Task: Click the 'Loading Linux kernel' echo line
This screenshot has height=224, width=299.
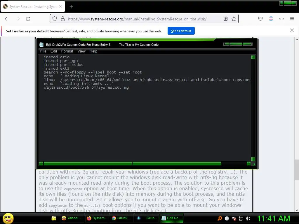Action: click(82, 76)
